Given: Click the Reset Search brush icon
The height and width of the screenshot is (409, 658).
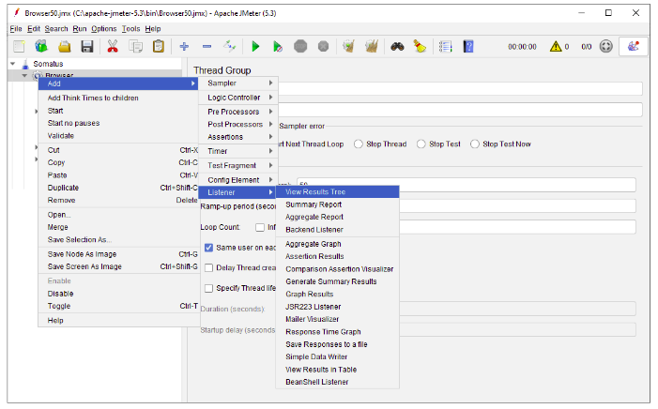Looking at the screenshot, I should (420, 46).
